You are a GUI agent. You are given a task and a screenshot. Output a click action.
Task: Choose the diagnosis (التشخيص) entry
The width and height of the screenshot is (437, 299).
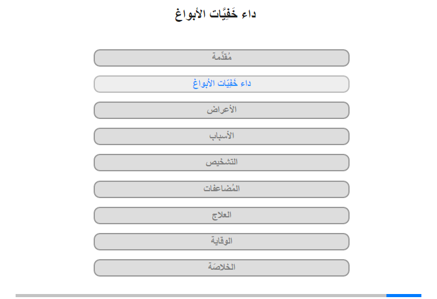221,163
